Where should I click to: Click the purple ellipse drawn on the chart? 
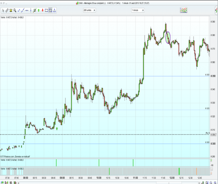168,37
